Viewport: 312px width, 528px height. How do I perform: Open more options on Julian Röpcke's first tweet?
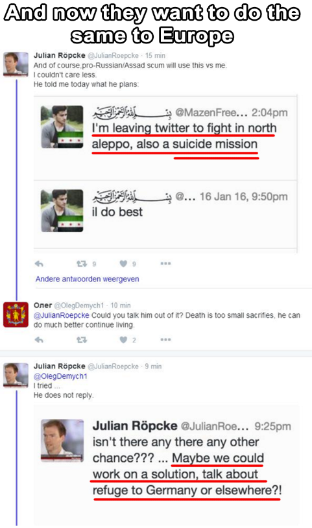point(165,263)
